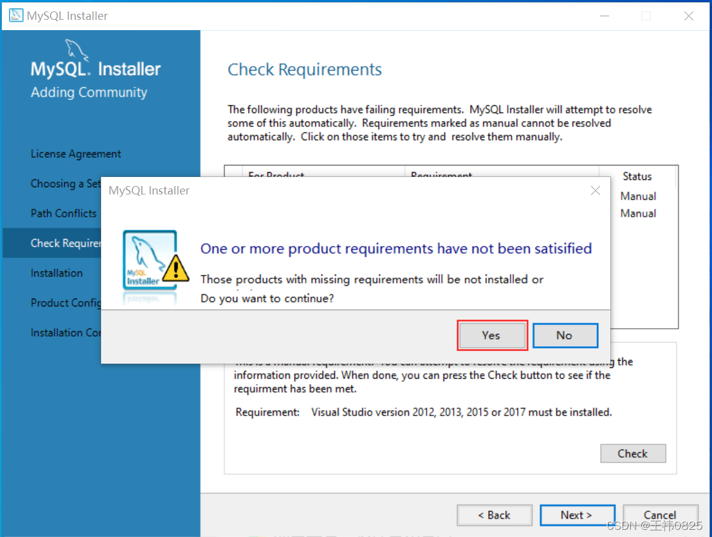Click the Status column header
The width and height of the screenshot is (712, 537).
tap(637, 176)
